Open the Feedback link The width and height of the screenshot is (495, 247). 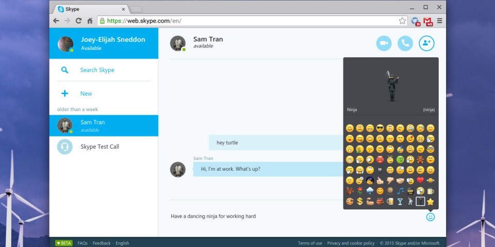coord(102,243)
